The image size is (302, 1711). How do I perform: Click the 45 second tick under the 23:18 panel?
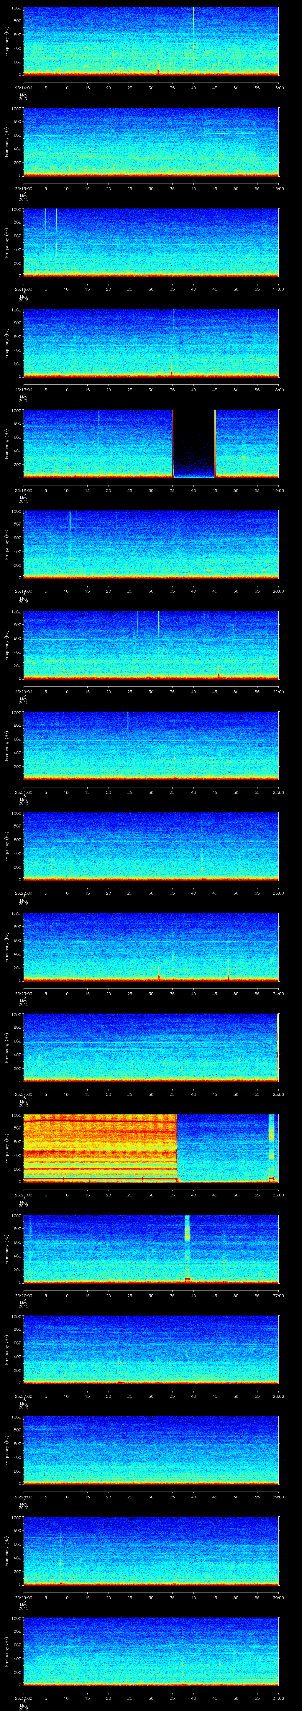click(x=215, y=490)
